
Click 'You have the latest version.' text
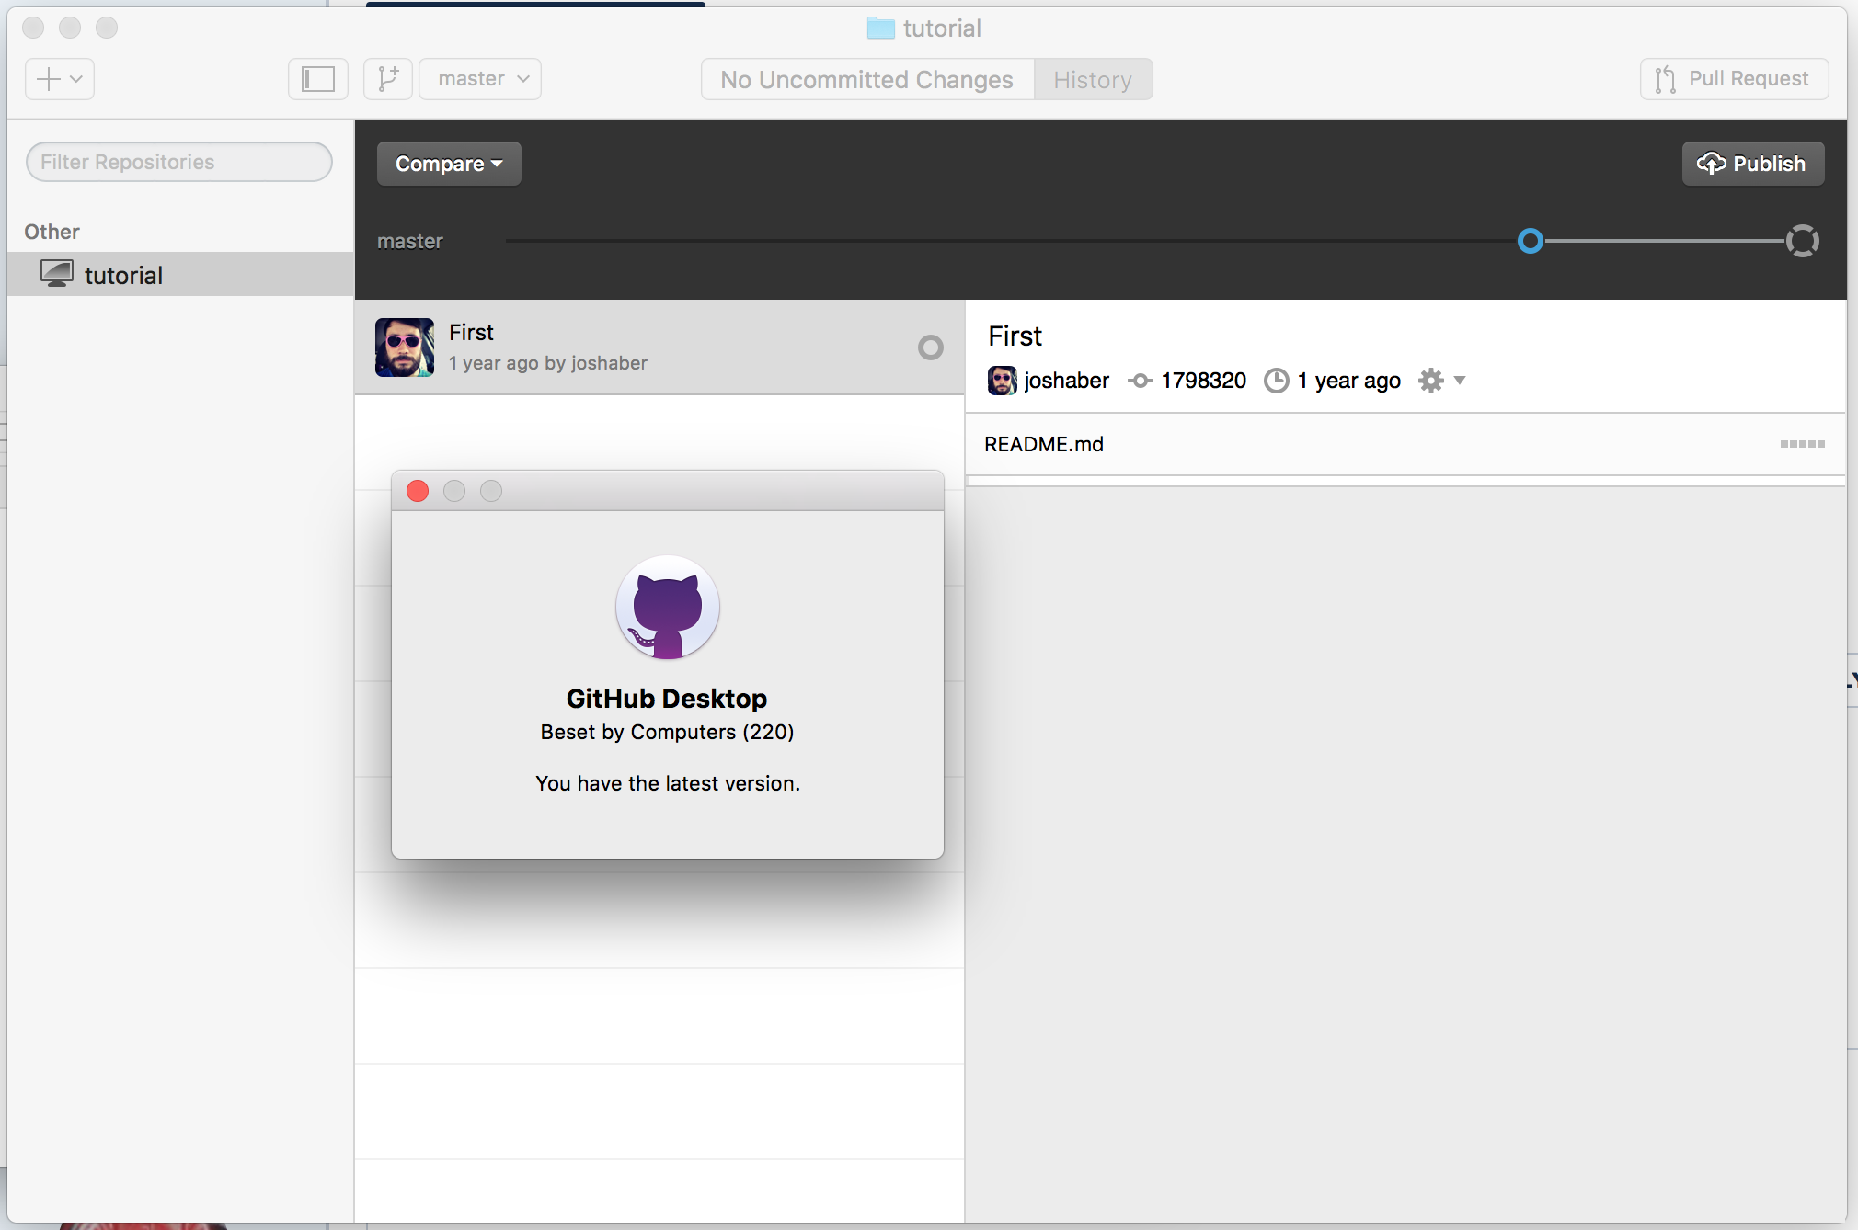tap(668, 783)
